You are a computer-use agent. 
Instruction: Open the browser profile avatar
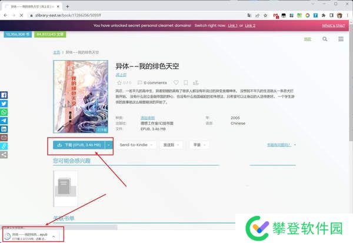point(339,15)
